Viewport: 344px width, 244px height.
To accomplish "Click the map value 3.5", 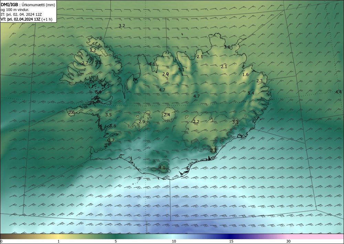I will point(108,115).
